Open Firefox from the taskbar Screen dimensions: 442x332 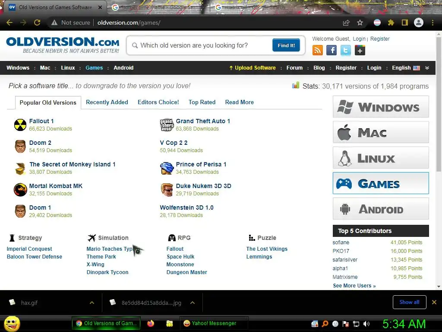click(151, 323)
